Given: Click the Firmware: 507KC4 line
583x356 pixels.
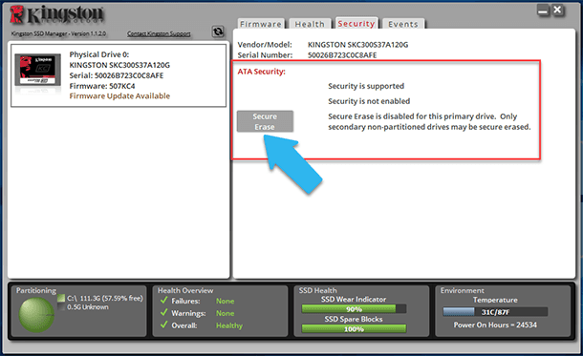Looking at the screenshot, I should coord(102,86).
